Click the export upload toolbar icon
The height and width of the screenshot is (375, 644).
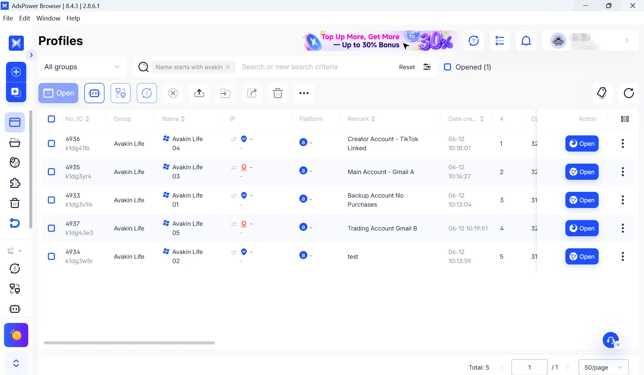[x=199, y=93]
